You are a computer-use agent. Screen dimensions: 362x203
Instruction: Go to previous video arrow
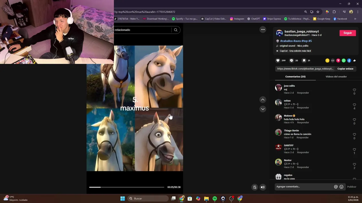263,100
